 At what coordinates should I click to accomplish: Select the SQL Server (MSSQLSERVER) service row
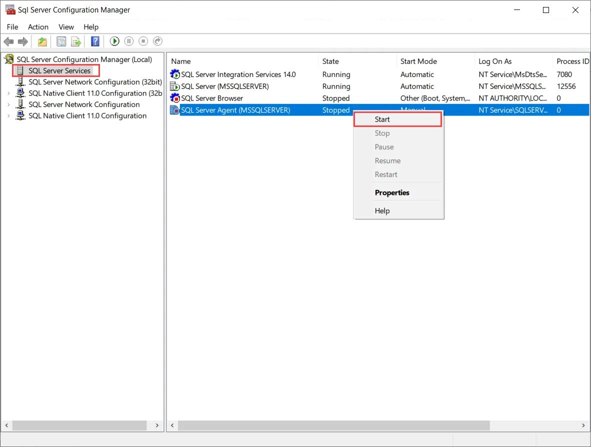378,86
